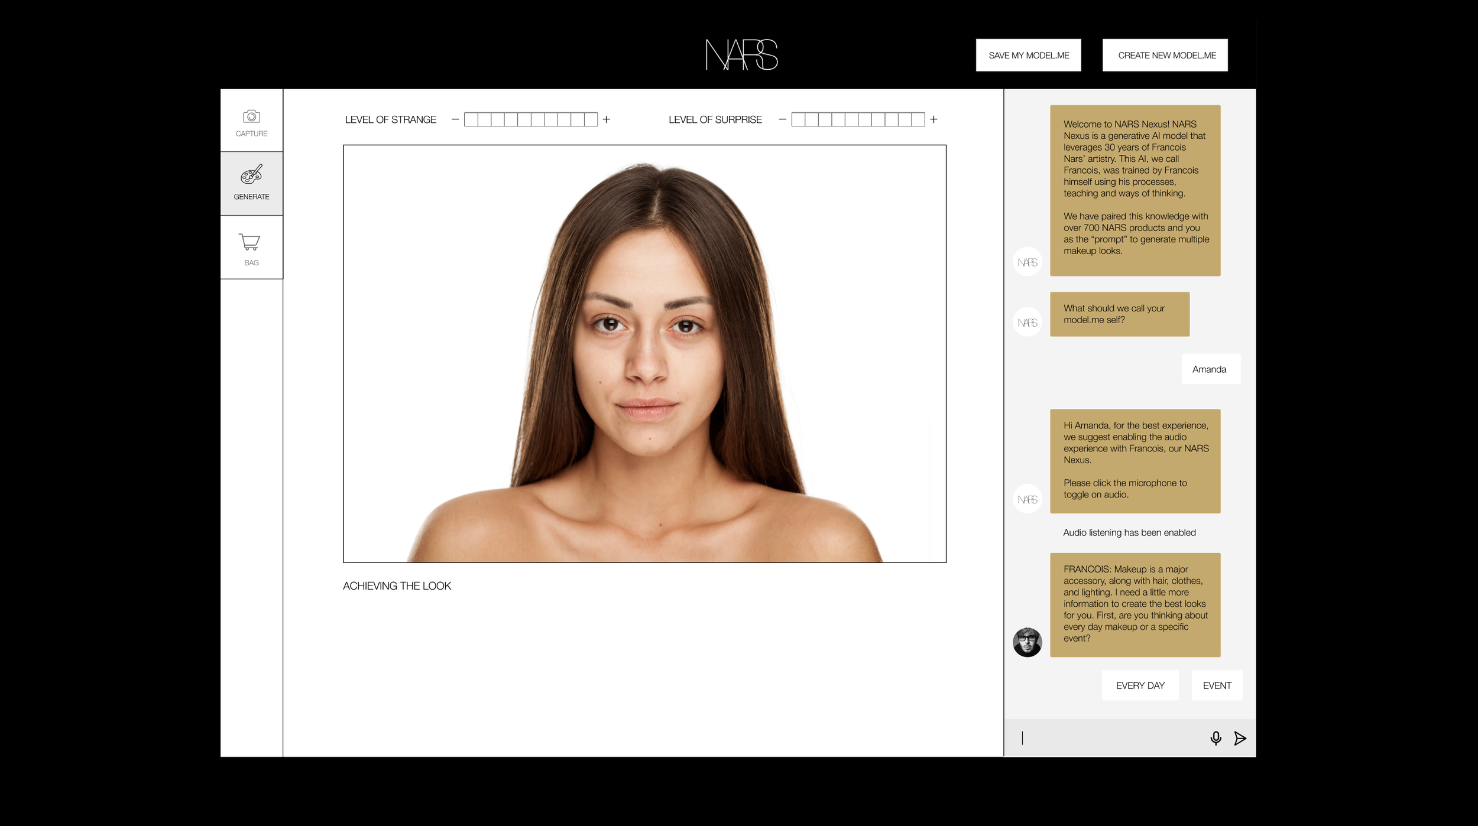Toggle the microphone audio icon

click(1216, 738)
